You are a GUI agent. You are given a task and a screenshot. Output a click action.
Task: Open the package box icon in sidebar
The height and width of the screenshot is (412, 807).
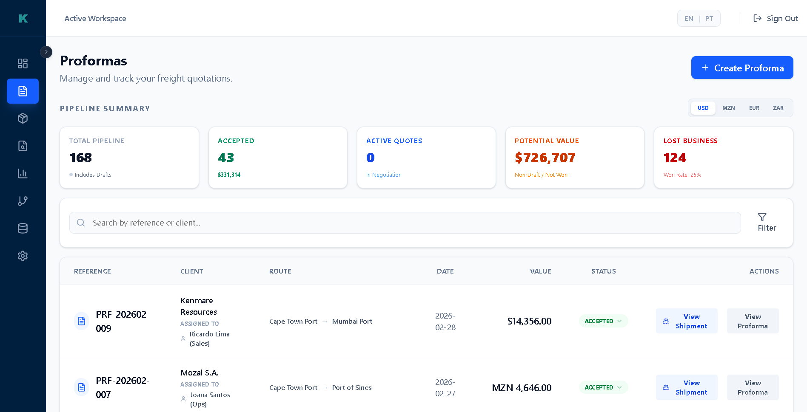[23, 119]
